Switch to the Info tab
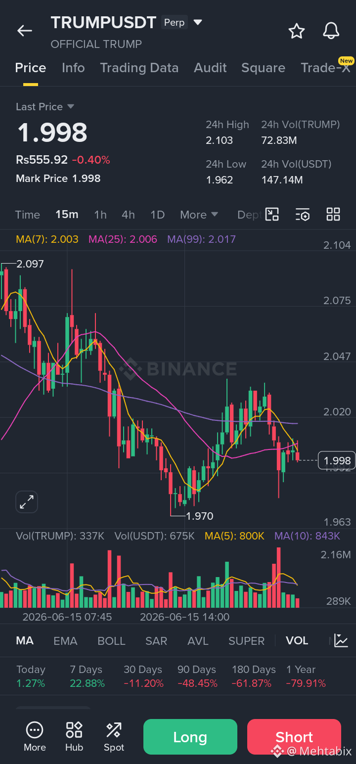 click(x=73, y=68)
